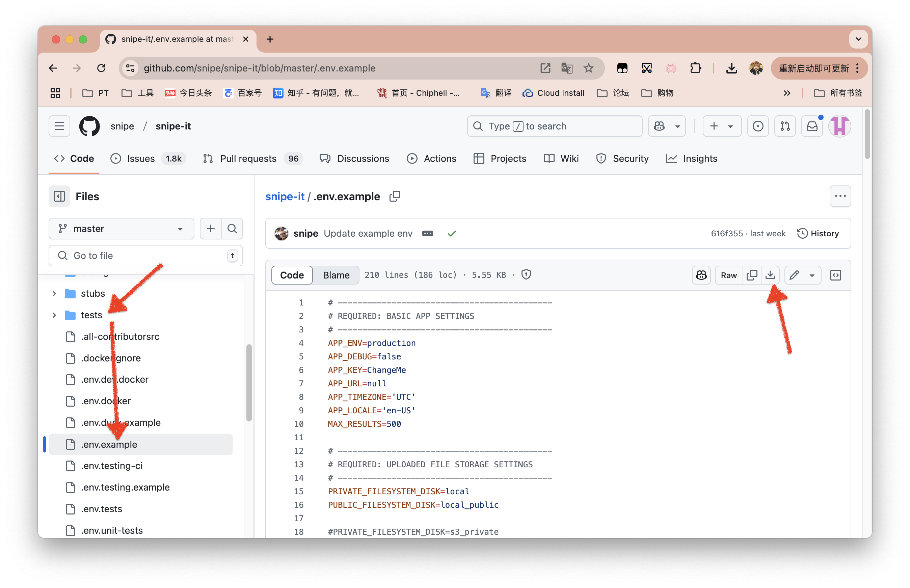
Task: Open snipe owner link in header
Action: [x=122, y=126]
